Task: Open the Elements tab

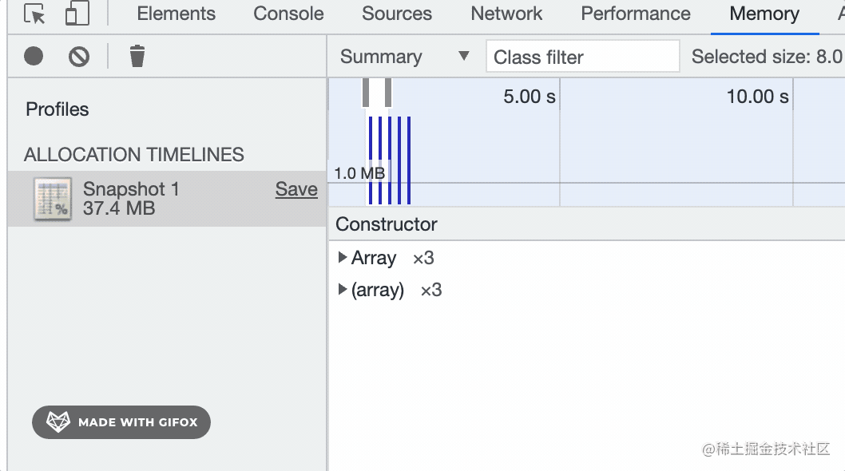Action: 176,14
